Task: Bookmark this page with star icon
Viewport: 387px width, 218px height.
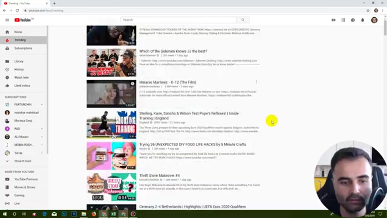Action: pyautogui.click(x=368, y=10)
